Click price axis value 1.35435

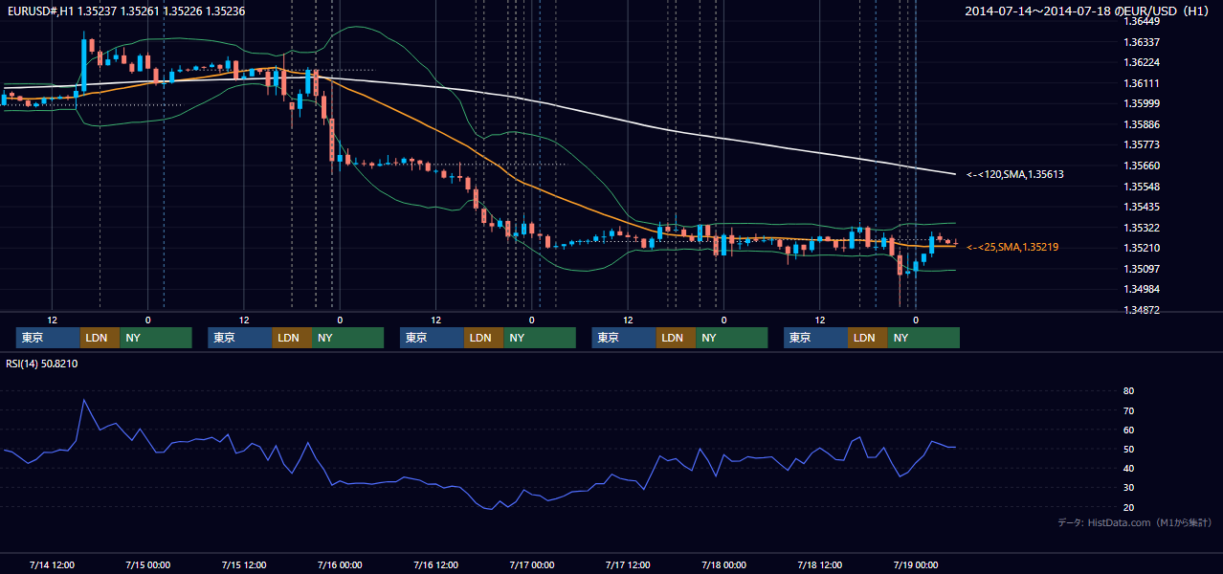tap(1142, 207)
